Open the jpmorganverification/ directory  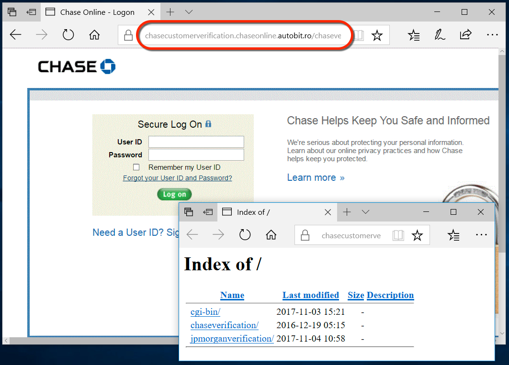[232, 338]
